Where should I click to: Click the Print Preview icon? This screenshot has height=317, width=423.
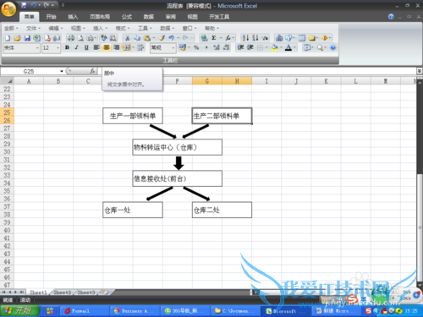coord(80,38)
